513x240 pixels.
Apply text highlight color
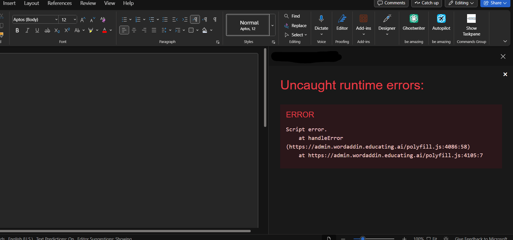point(91,30)
